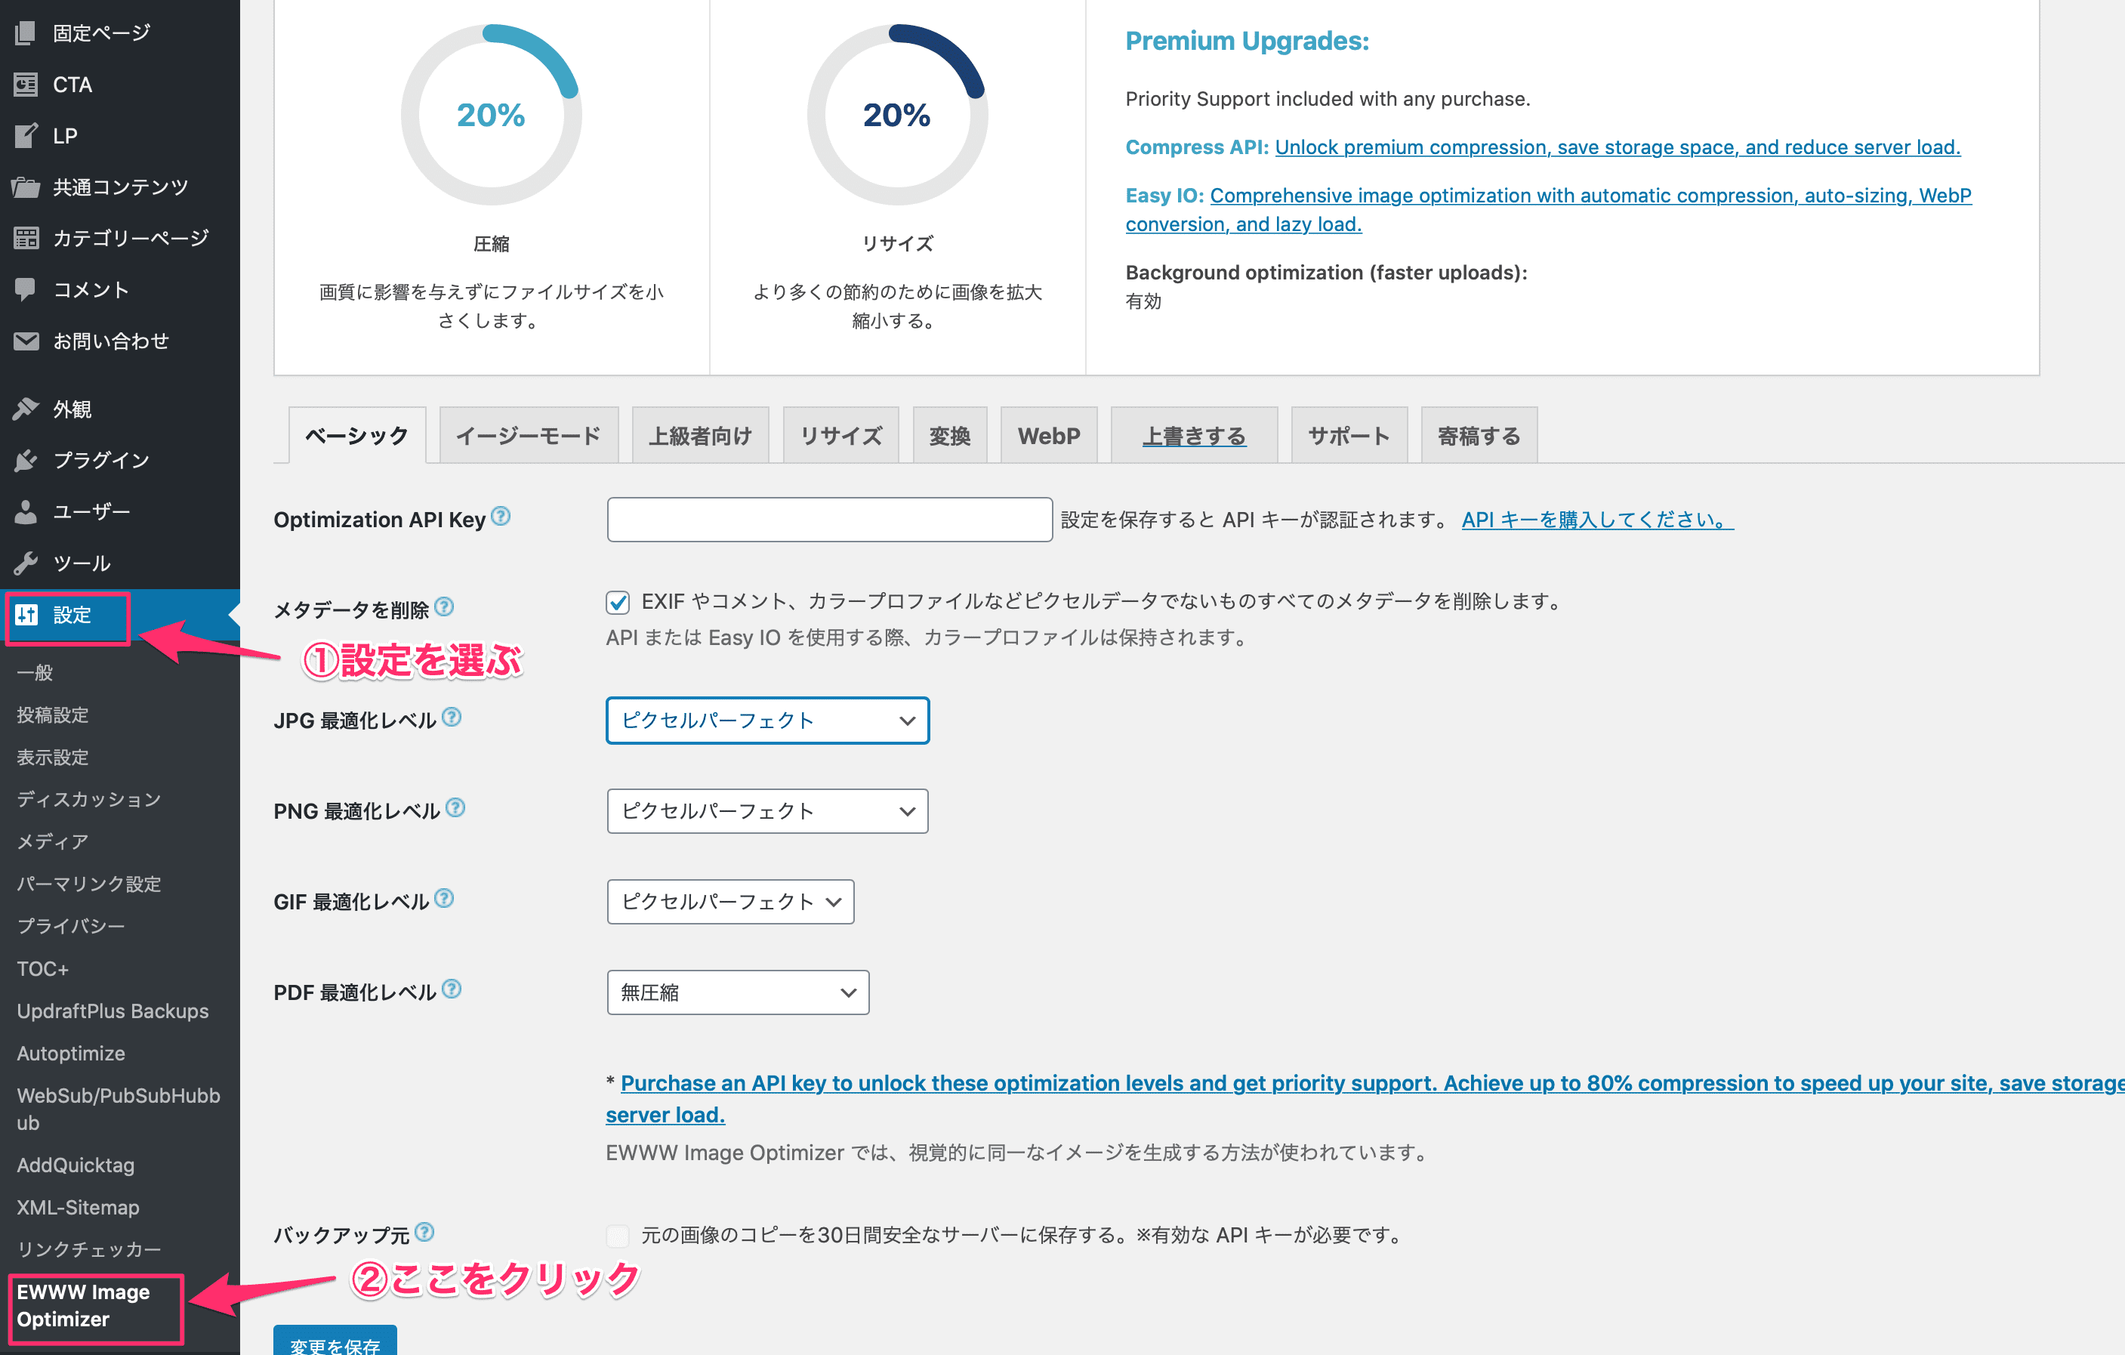The image size is (2125, 1355).
Task: Click the お問い合わせ envelope icon
Action: click(26, 341)
